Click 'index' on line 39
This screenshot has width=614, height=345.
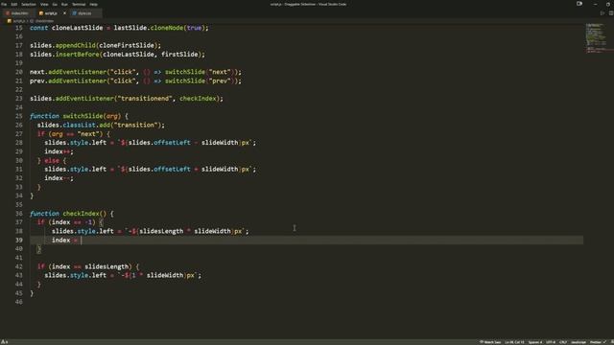click(x=60, y=241)
